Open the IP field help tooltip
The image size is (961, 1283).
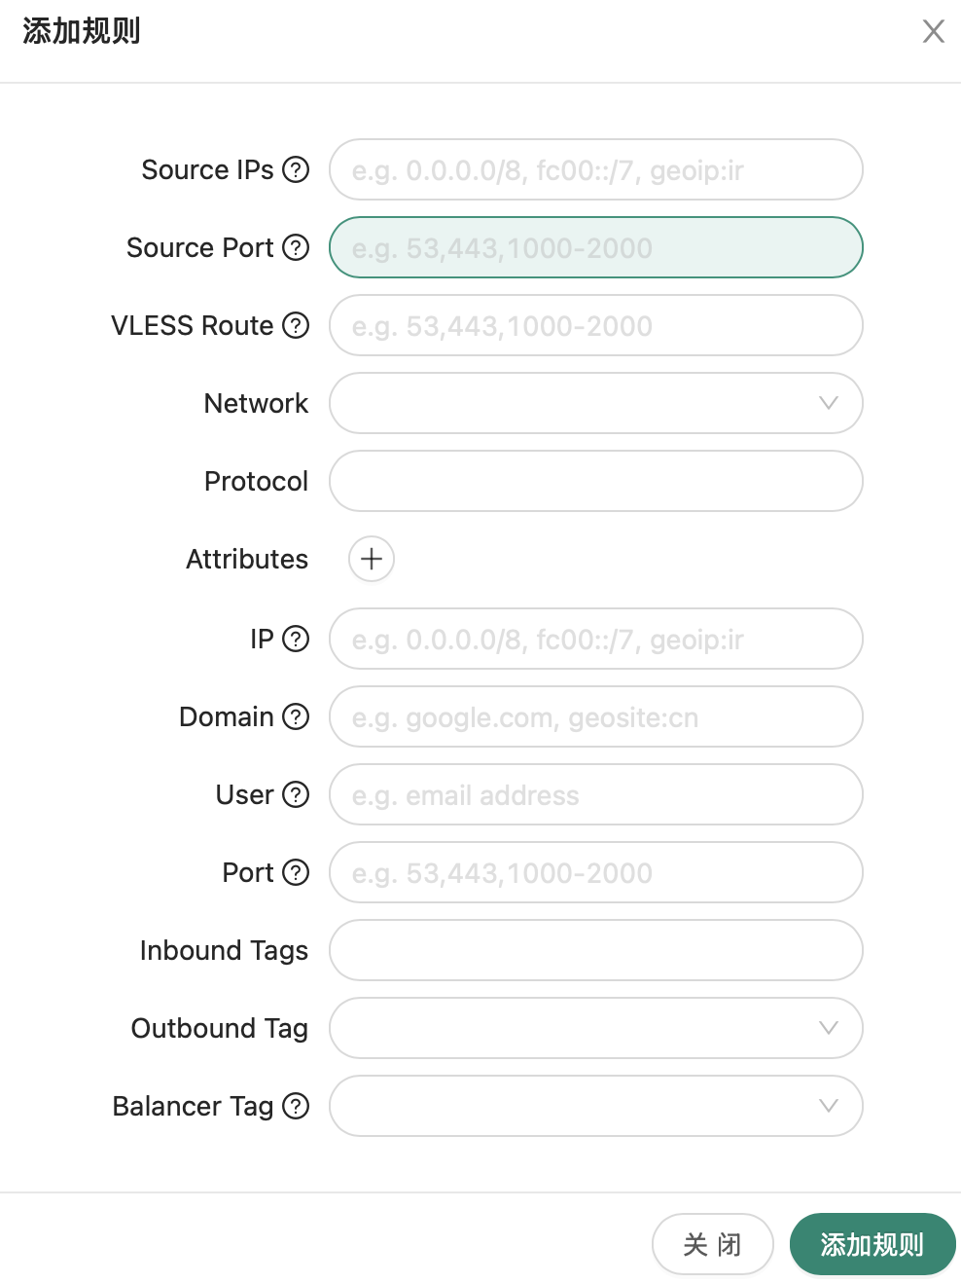[x=297, y=640]
